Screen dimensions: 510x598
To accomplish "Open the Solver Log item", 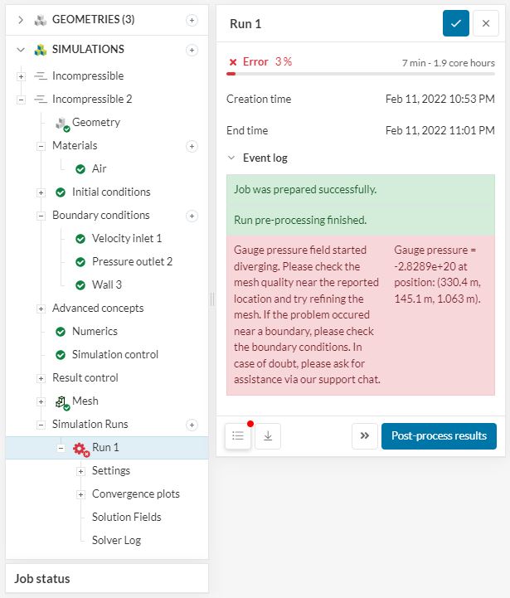I will tap(116, 540).
